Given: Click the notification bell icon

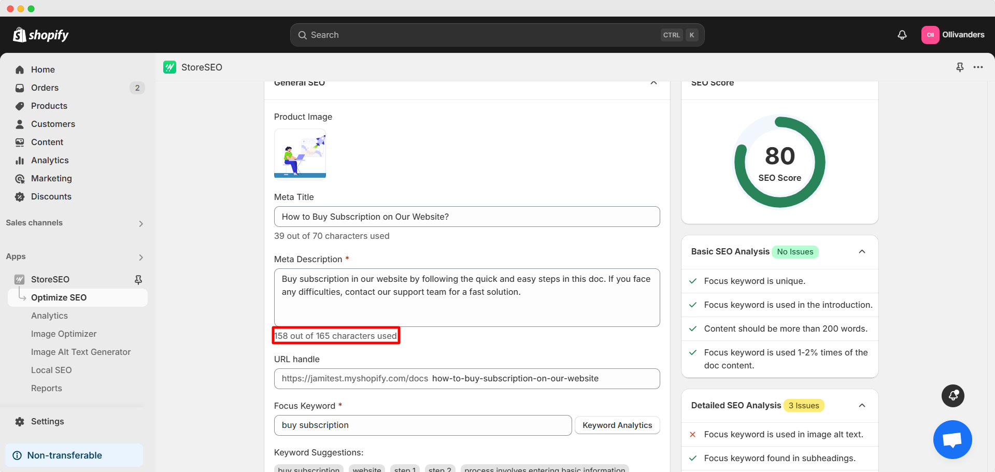Looking at the screenshot, I should pos(902,35).
